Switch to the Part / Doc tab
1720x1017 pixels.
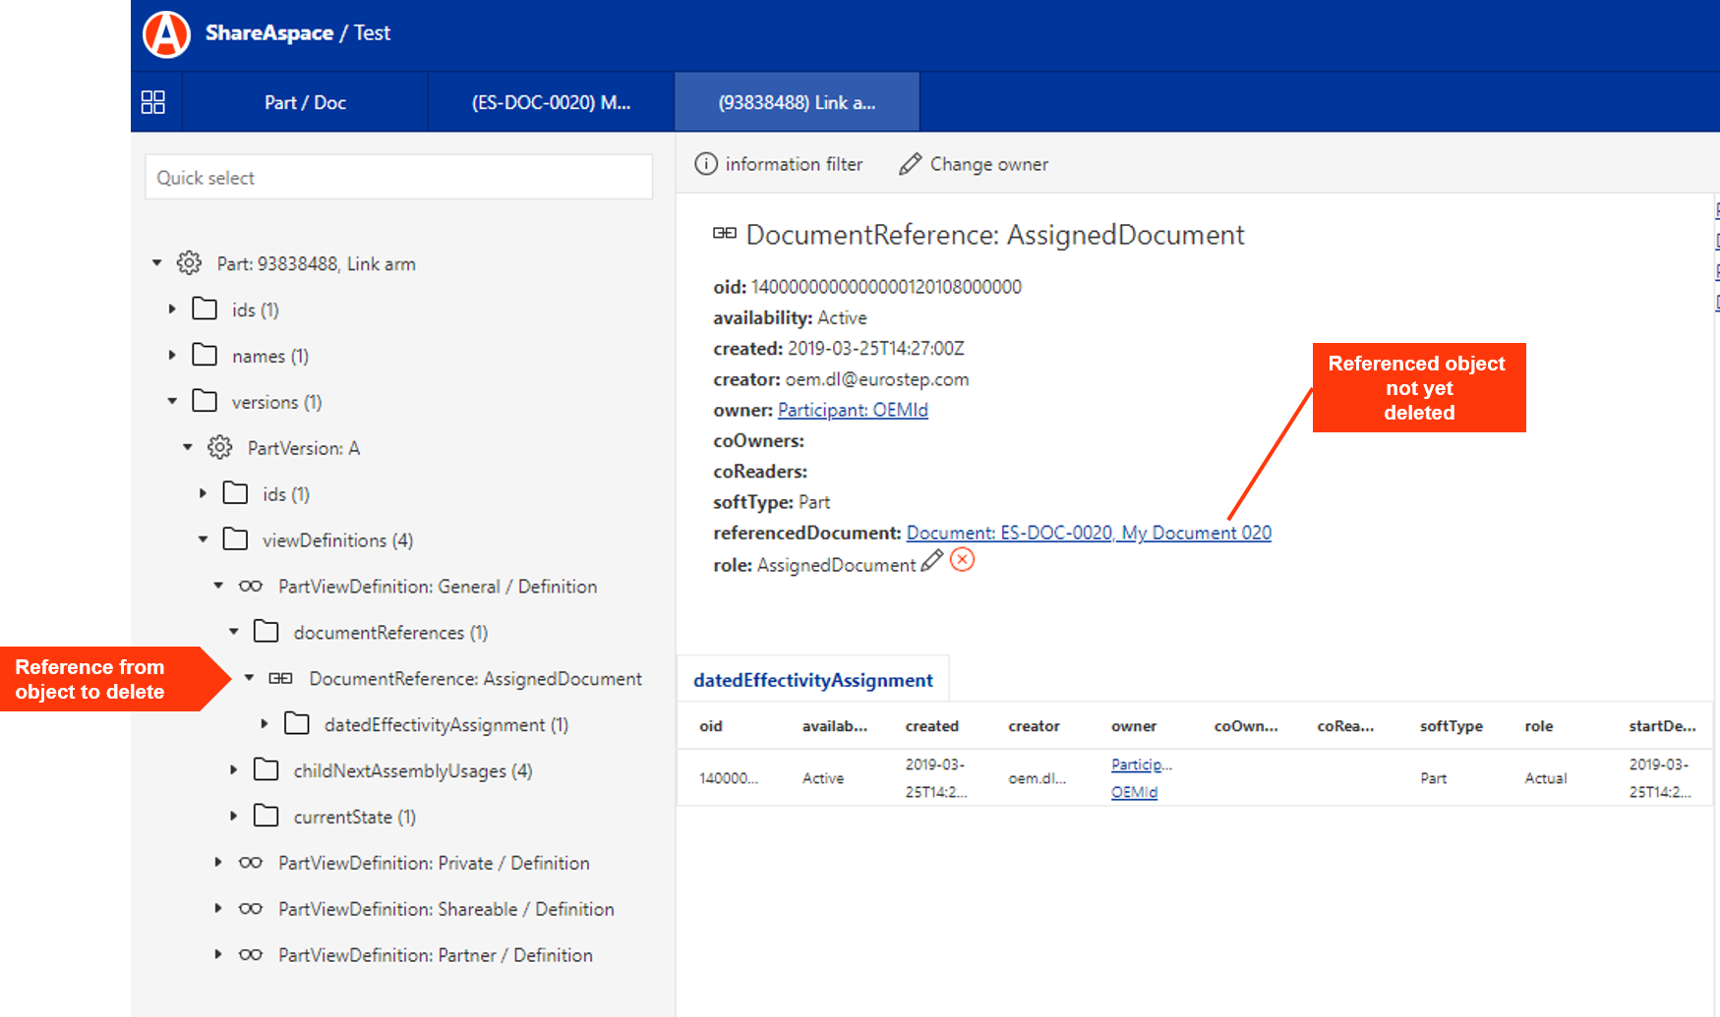pyautogui.click(x=305, y=102)
